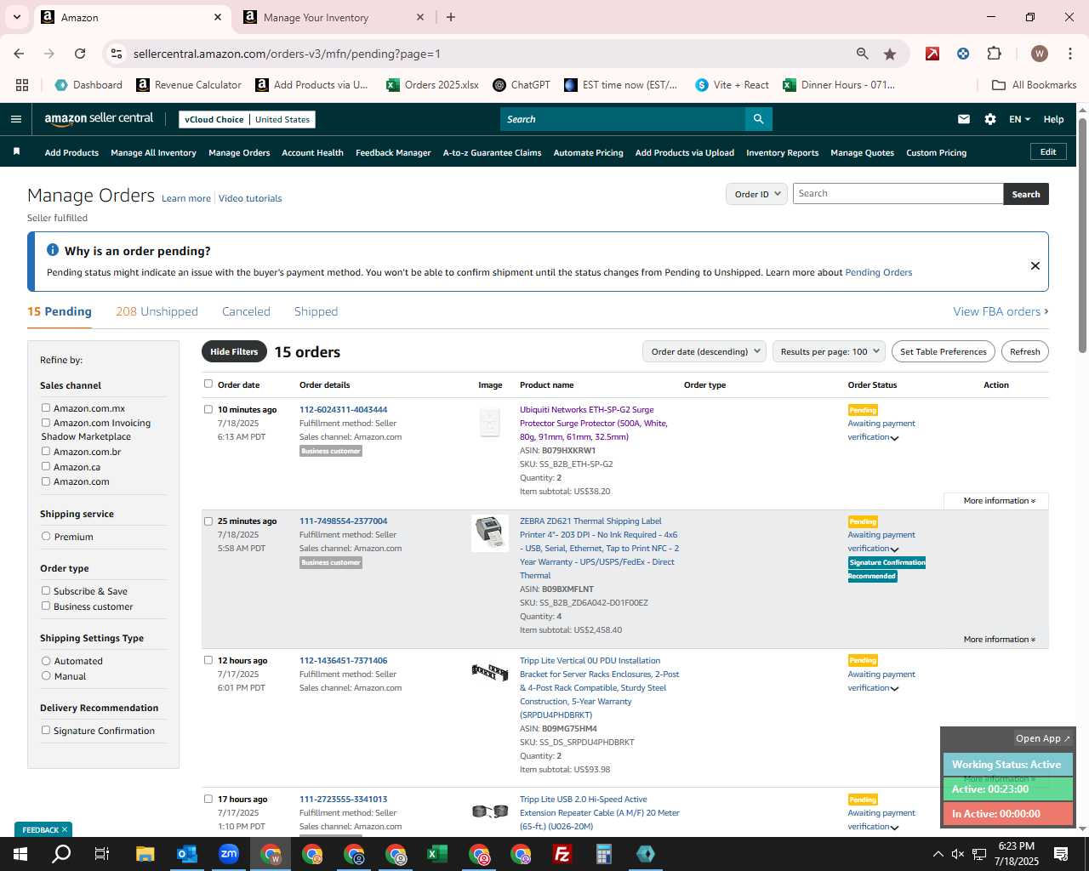
Task: Click the red arrow extension icon
Action: pos(932,54)
